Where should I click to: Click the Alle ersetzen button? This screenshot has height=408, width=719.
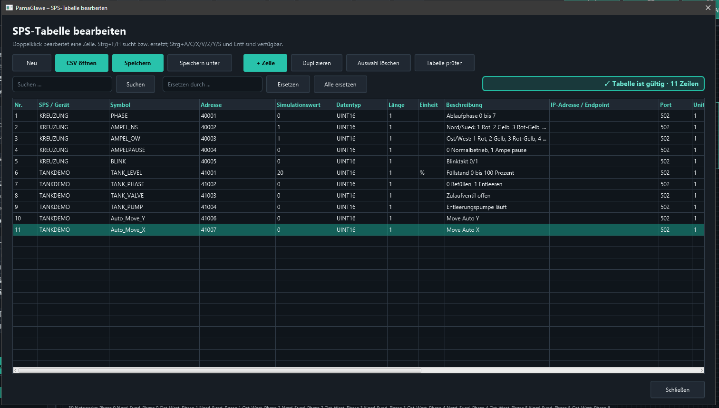pos(340,84)
